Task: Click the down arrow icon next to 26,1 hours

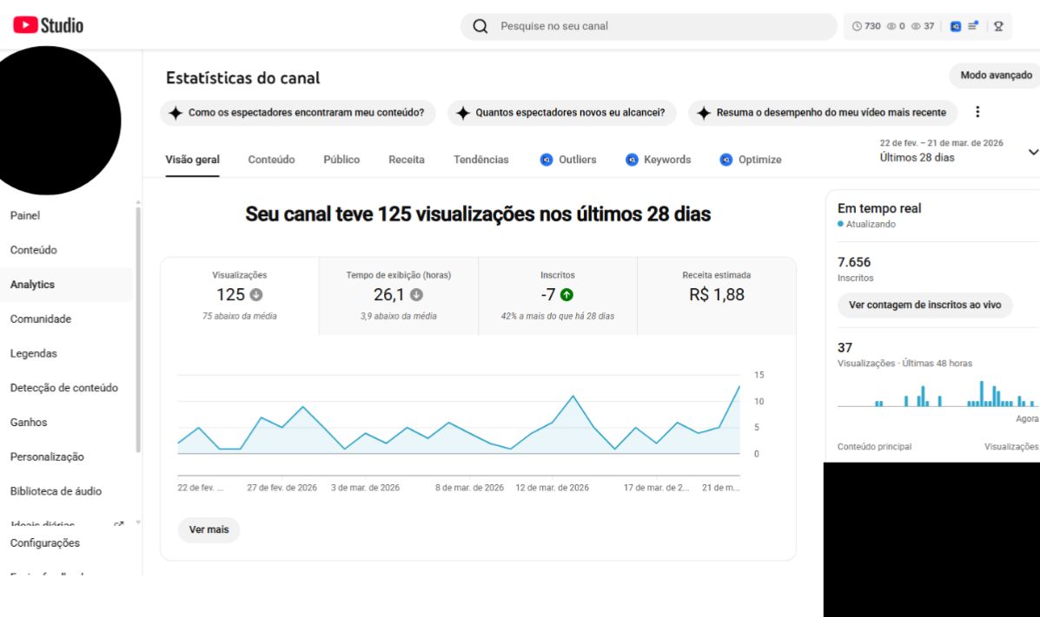Action: click(416, 295)
